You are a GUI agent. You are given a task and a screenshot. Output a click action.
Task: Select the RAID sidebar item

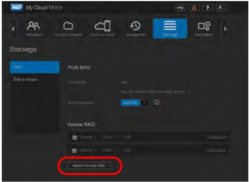tap(35, 67)
